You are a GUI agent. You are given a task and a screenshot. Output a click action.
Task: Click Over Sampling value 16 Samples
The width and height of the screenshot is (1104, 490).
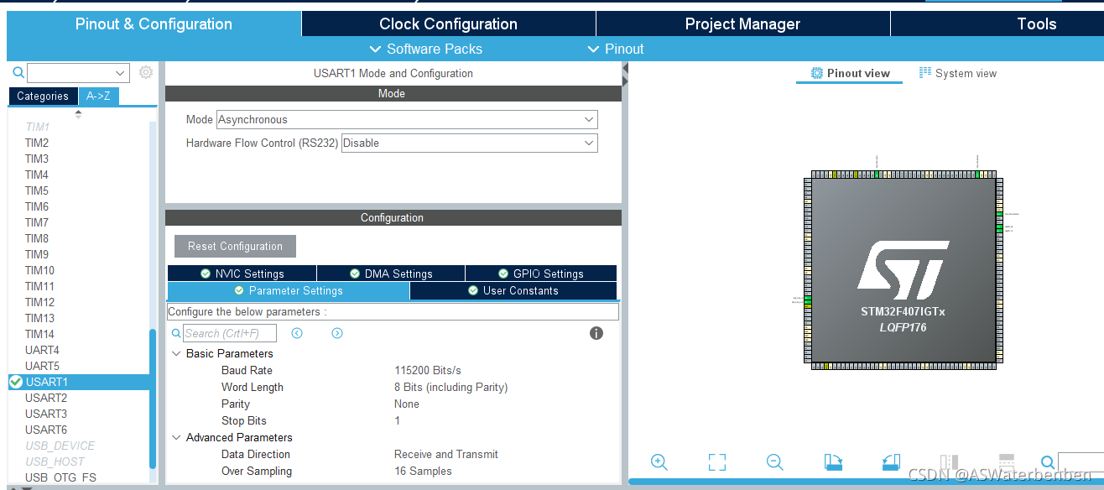[x=423, y=471]
